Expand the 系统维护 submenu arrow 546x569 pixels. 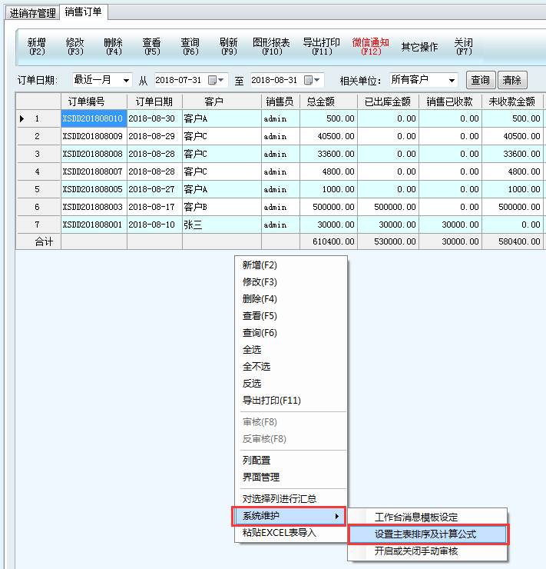click(x=336, y=516)
